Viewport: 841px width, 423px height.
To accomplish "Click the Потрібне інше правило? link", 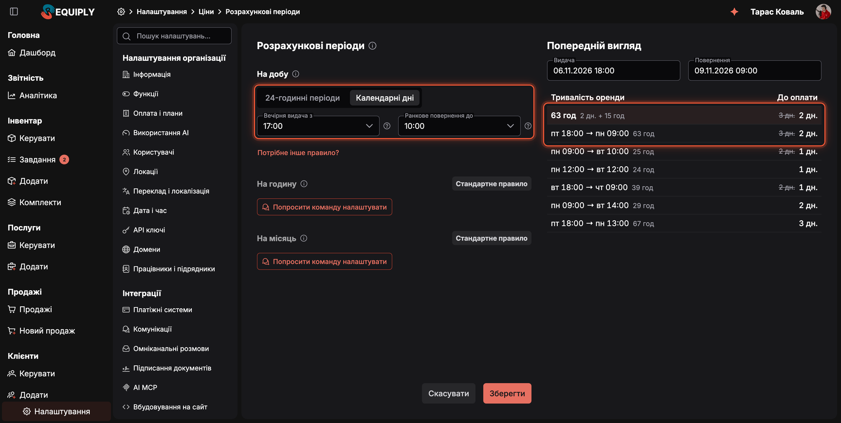I will pos(298,153).
